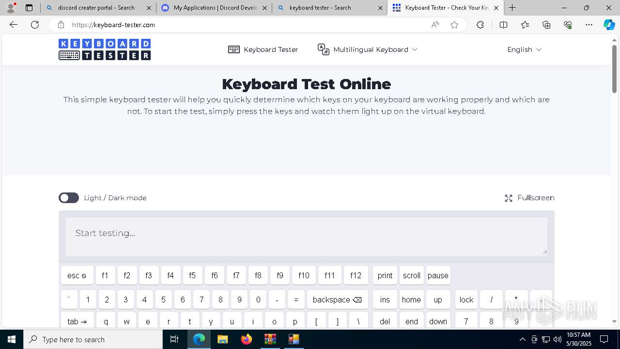The height and width of the screenshot is (349, 620).
Task: Click the f12 virtual key
Action: coord(356,275)
